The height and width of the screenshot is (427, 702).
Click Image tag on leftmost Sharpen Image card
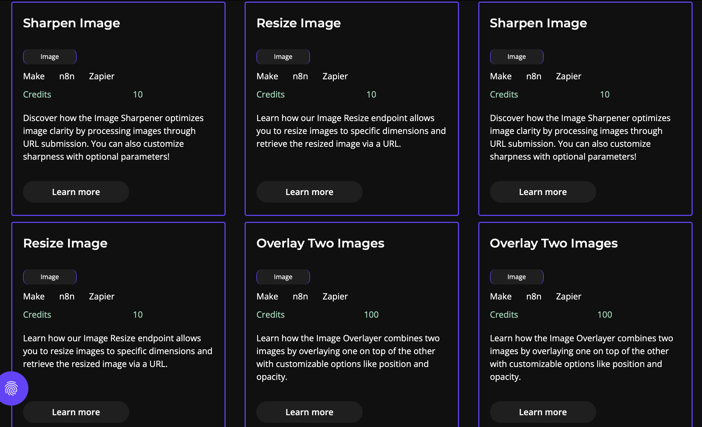point(50,57)
